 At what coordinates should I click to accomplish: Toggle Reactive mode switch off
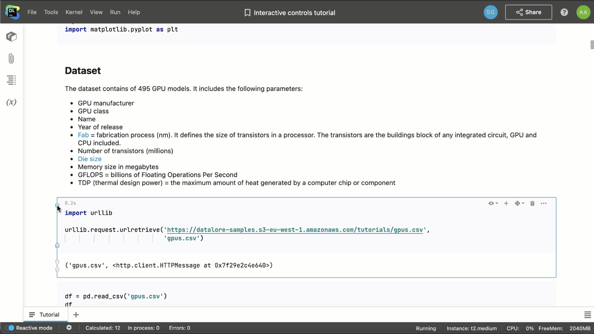coord(9,328)
